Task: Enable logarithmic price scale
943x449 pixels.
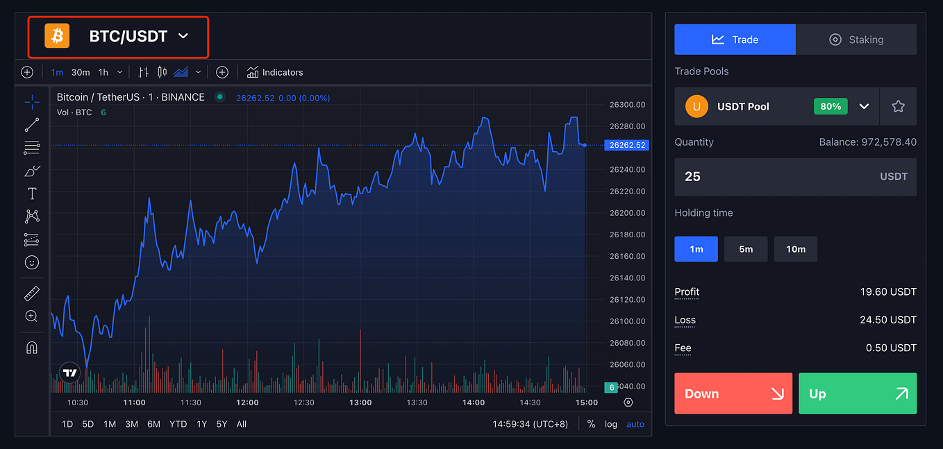Action: (x=610, y=423)
